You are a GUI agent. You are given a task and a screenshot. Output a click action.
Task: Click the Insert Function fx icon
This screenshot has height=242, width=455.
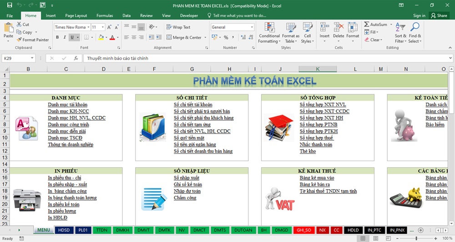point(76,58)
